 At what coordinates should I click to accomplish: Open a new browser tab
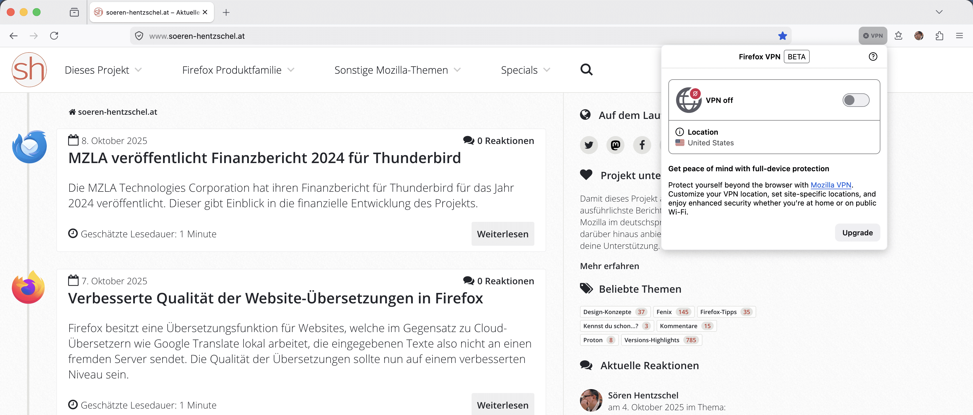pyautogui.click(x=226, y=12)
